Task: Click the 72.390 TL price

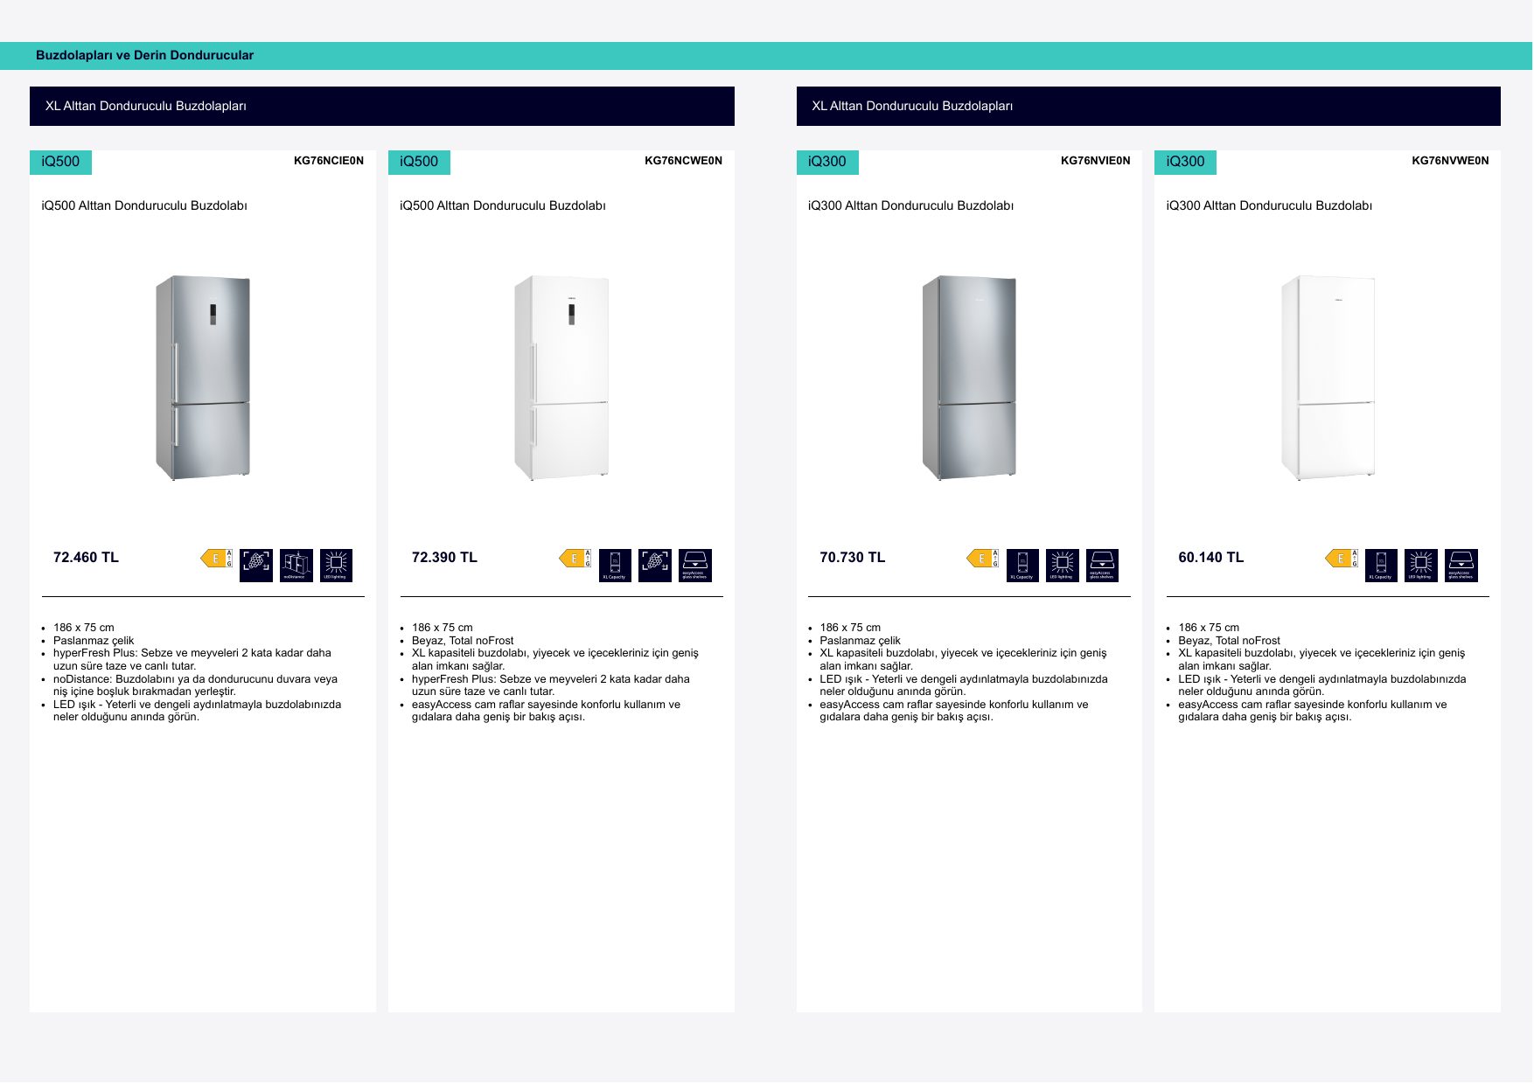Action: [x=444, y=558]
